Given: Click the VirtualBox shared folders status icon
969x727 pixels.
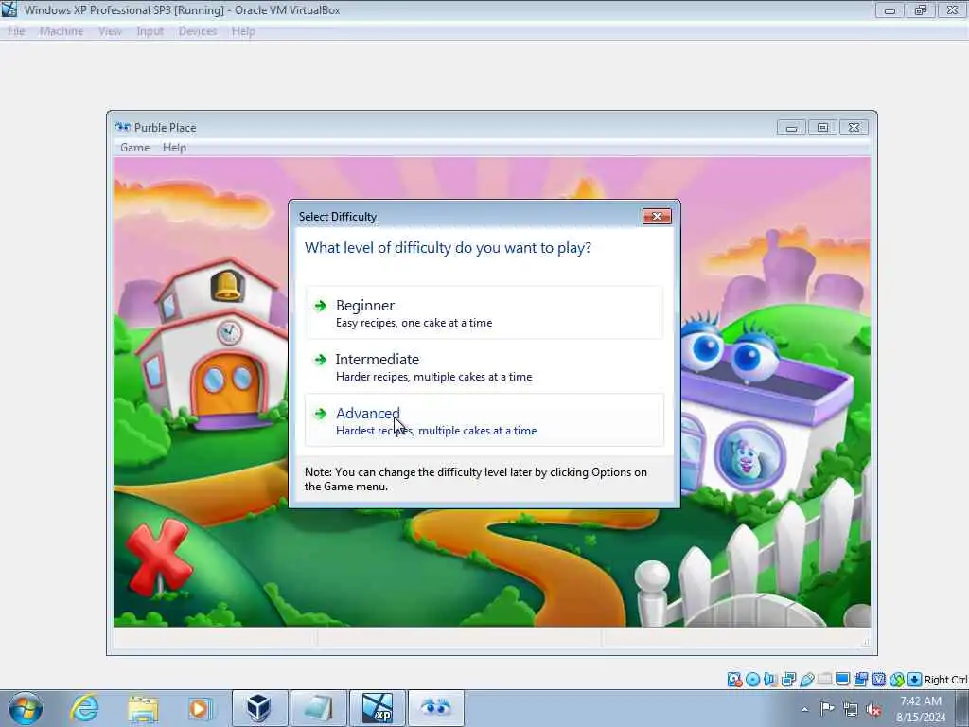Looking at the screenshot, I should coord(824,680).
